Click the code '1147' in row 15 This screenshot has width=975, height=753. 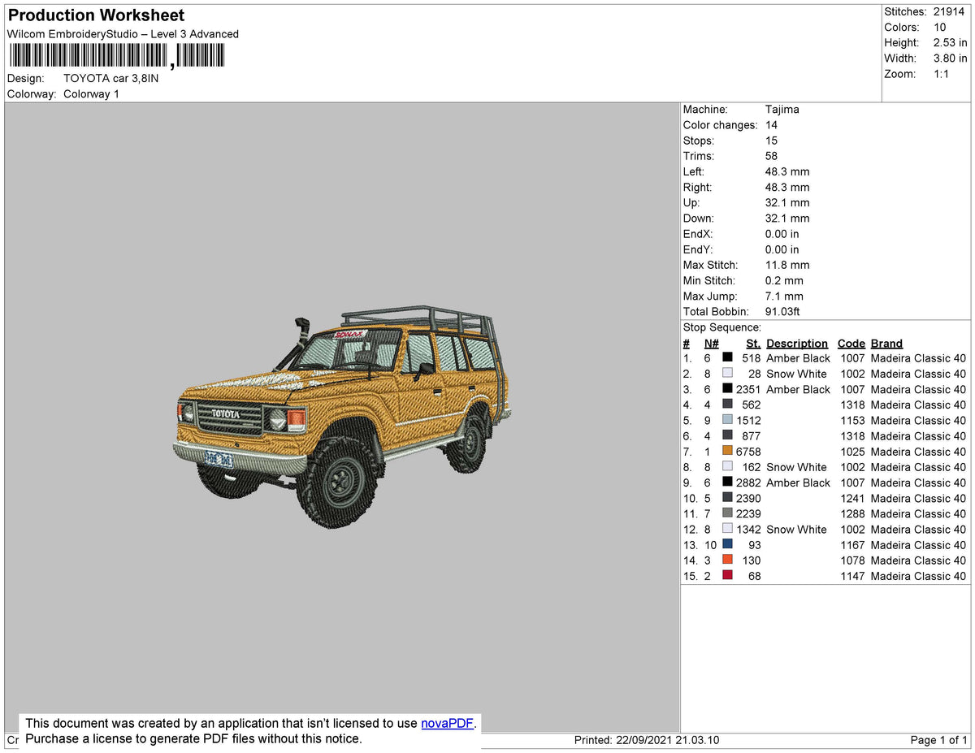click(852, 576)
